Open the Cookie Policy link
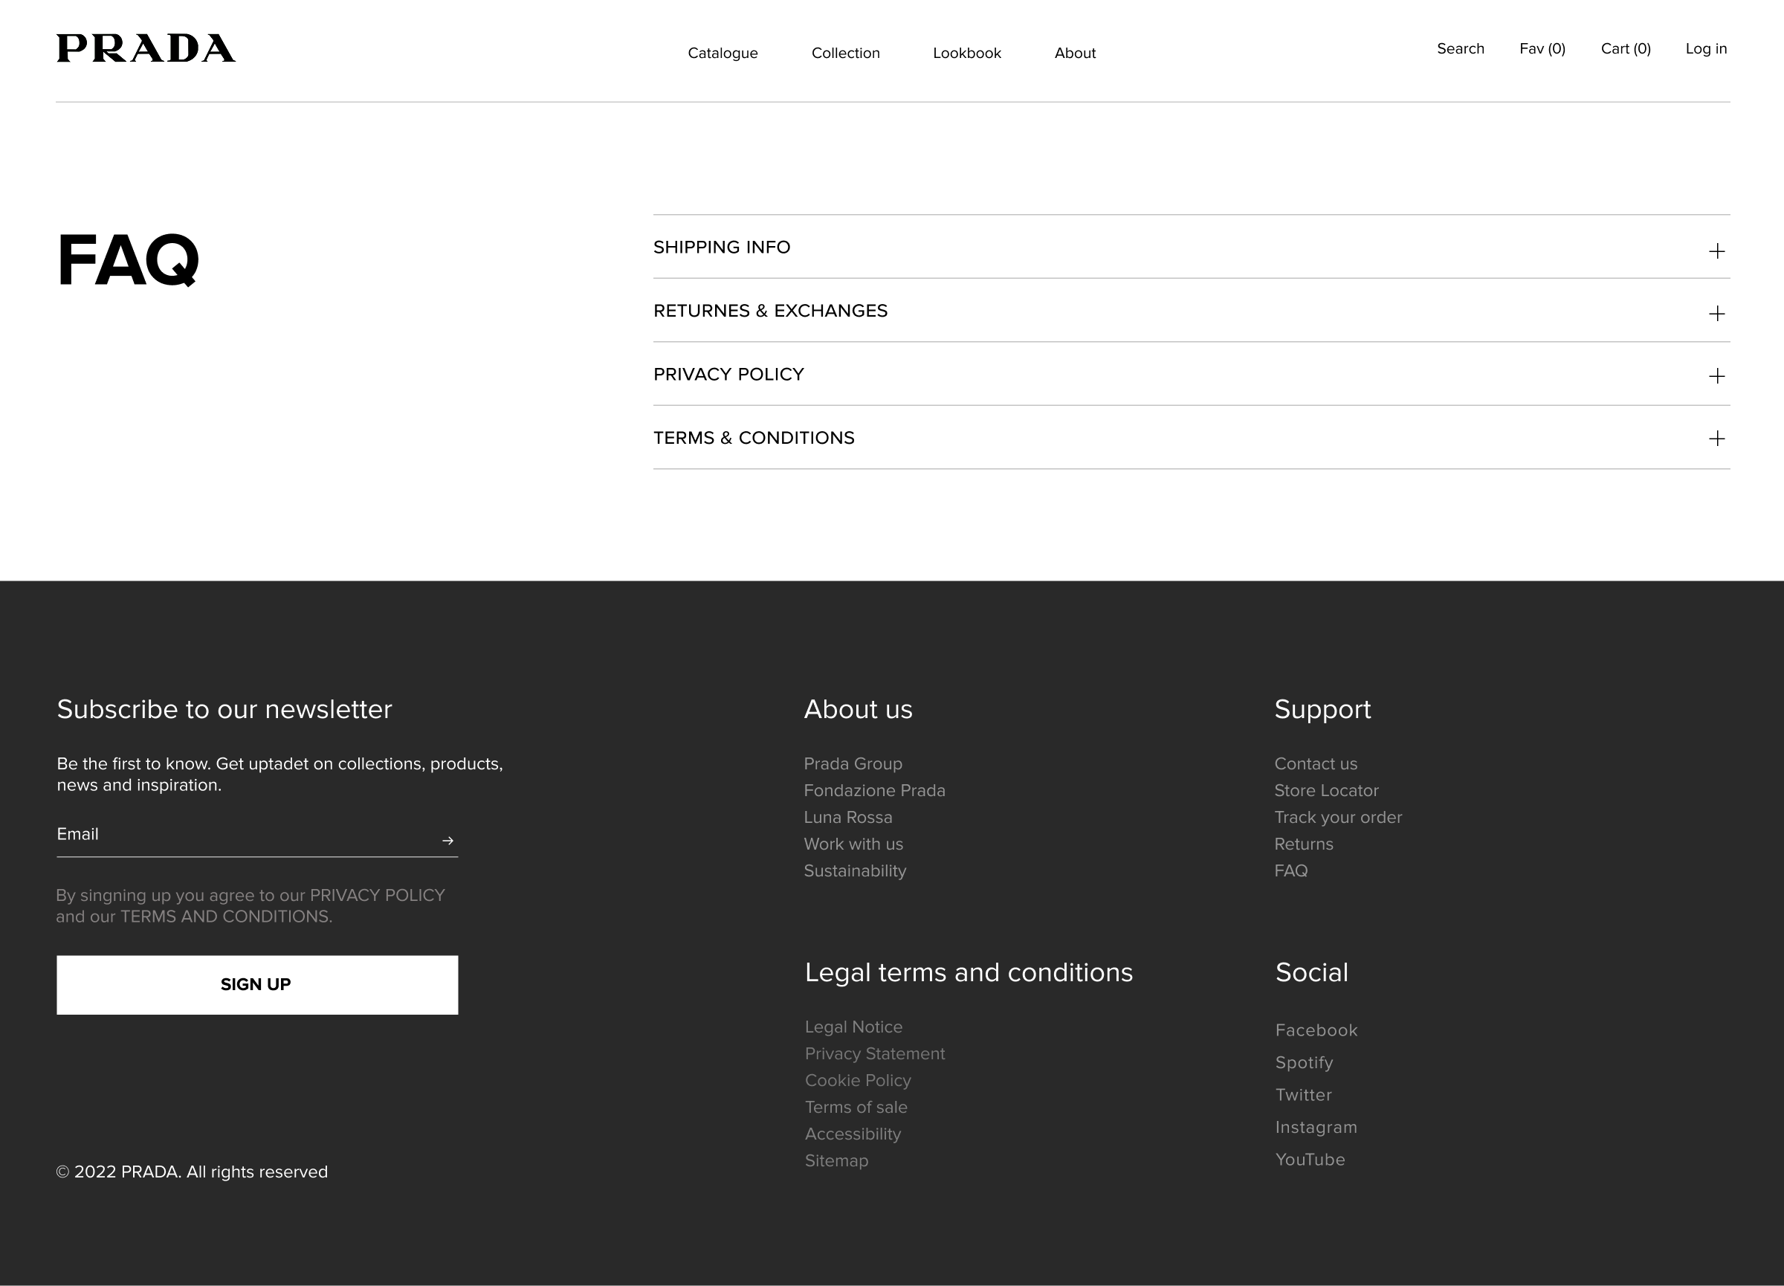This screenshot has height=1286, width=1784. [x=857, y=1081]
